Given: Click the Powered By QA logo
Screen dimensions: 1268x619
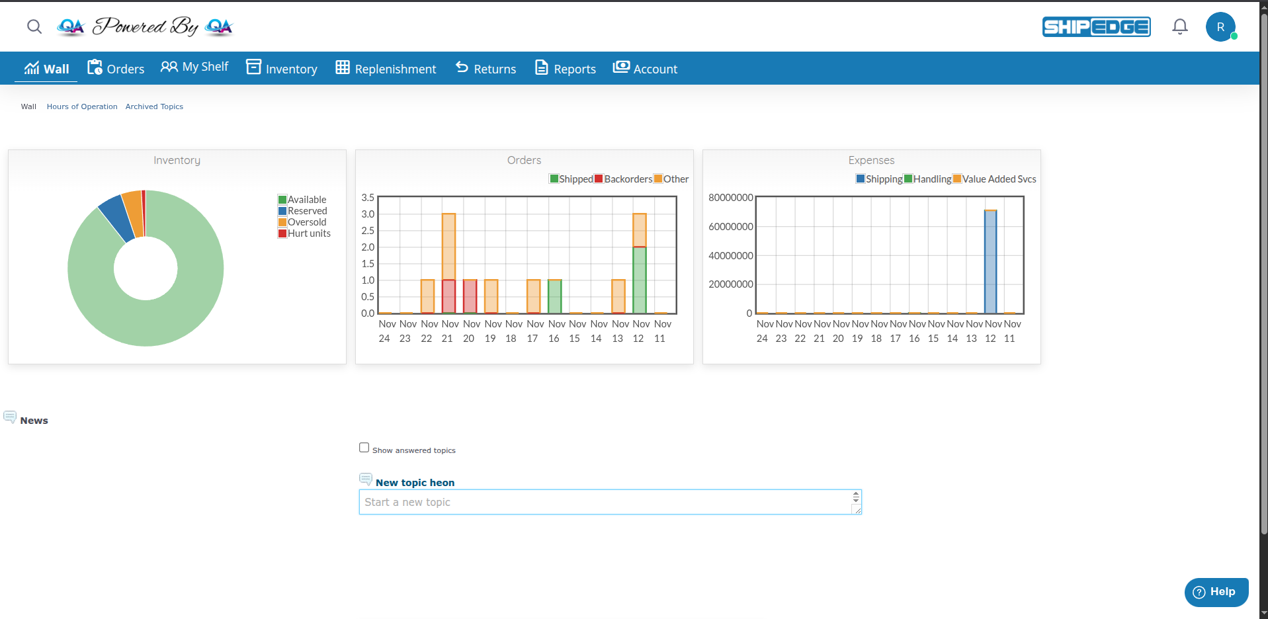Looking at the screenshot, I should pyautogui.click(x=145, y=26).
